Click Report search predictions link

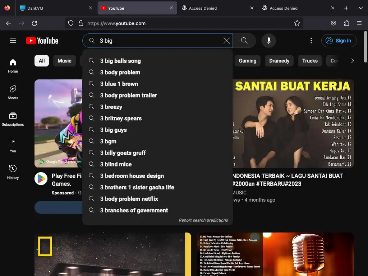click(203, 220)
